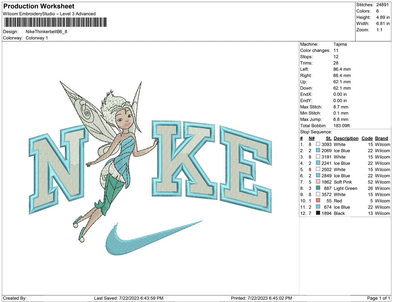Click the Stops value '12'
Image resolution: width=393 pixels, height=302 pixels.
click(x=336, y=57)
